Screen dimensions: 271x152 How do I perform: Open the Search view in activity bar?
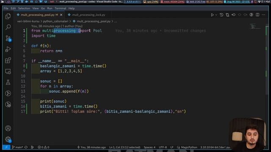click(x=8, y=27)
